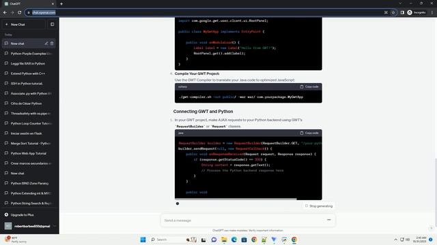Image resolution: width=437 pixels, height=245 pixels.
Task: Open the user account menu at sidebar bottom
Action: pos(29,226)
